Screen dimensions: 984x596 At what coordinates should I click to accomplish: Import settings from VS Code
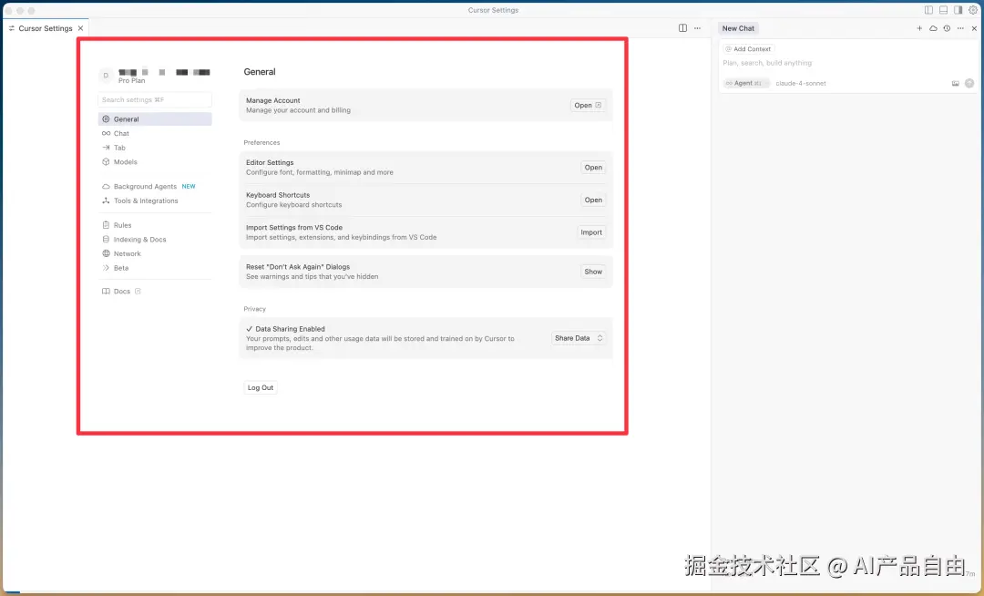point(591,232)
